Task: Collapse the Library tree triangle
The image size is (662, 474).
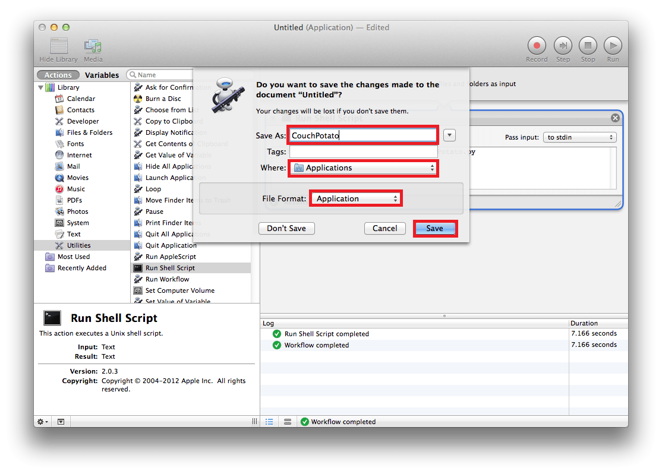Action: point(41,87)
